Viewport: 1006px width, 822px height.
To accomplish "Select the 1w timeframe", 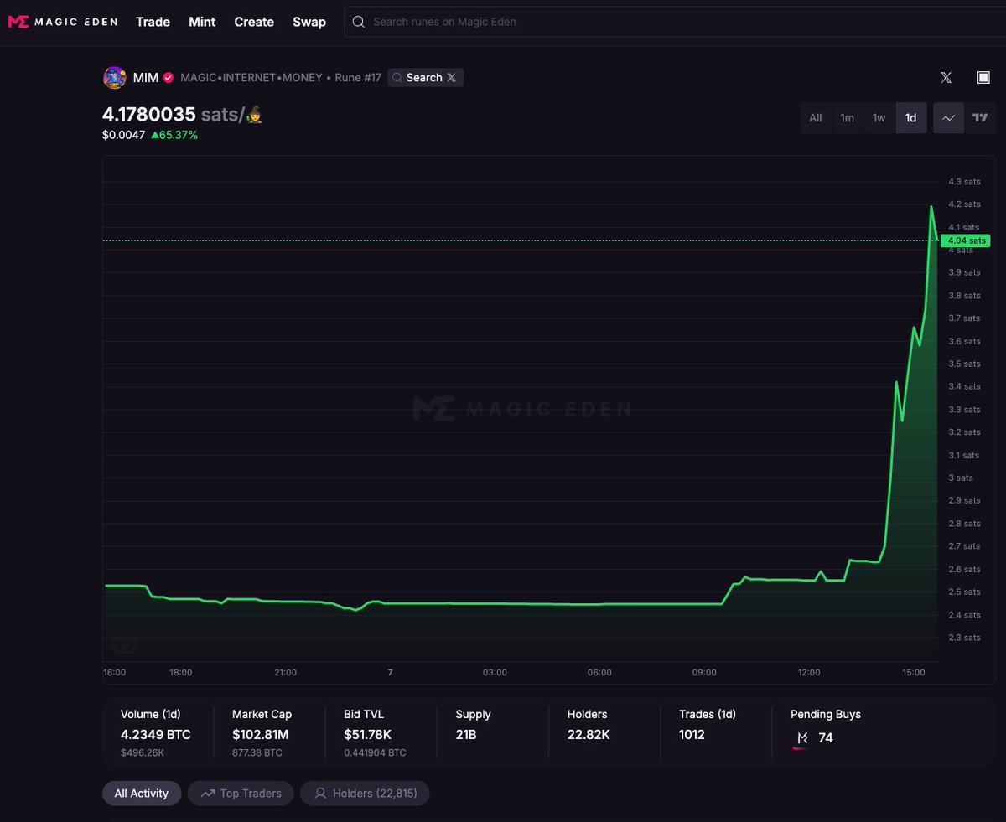I will (879, 118).
